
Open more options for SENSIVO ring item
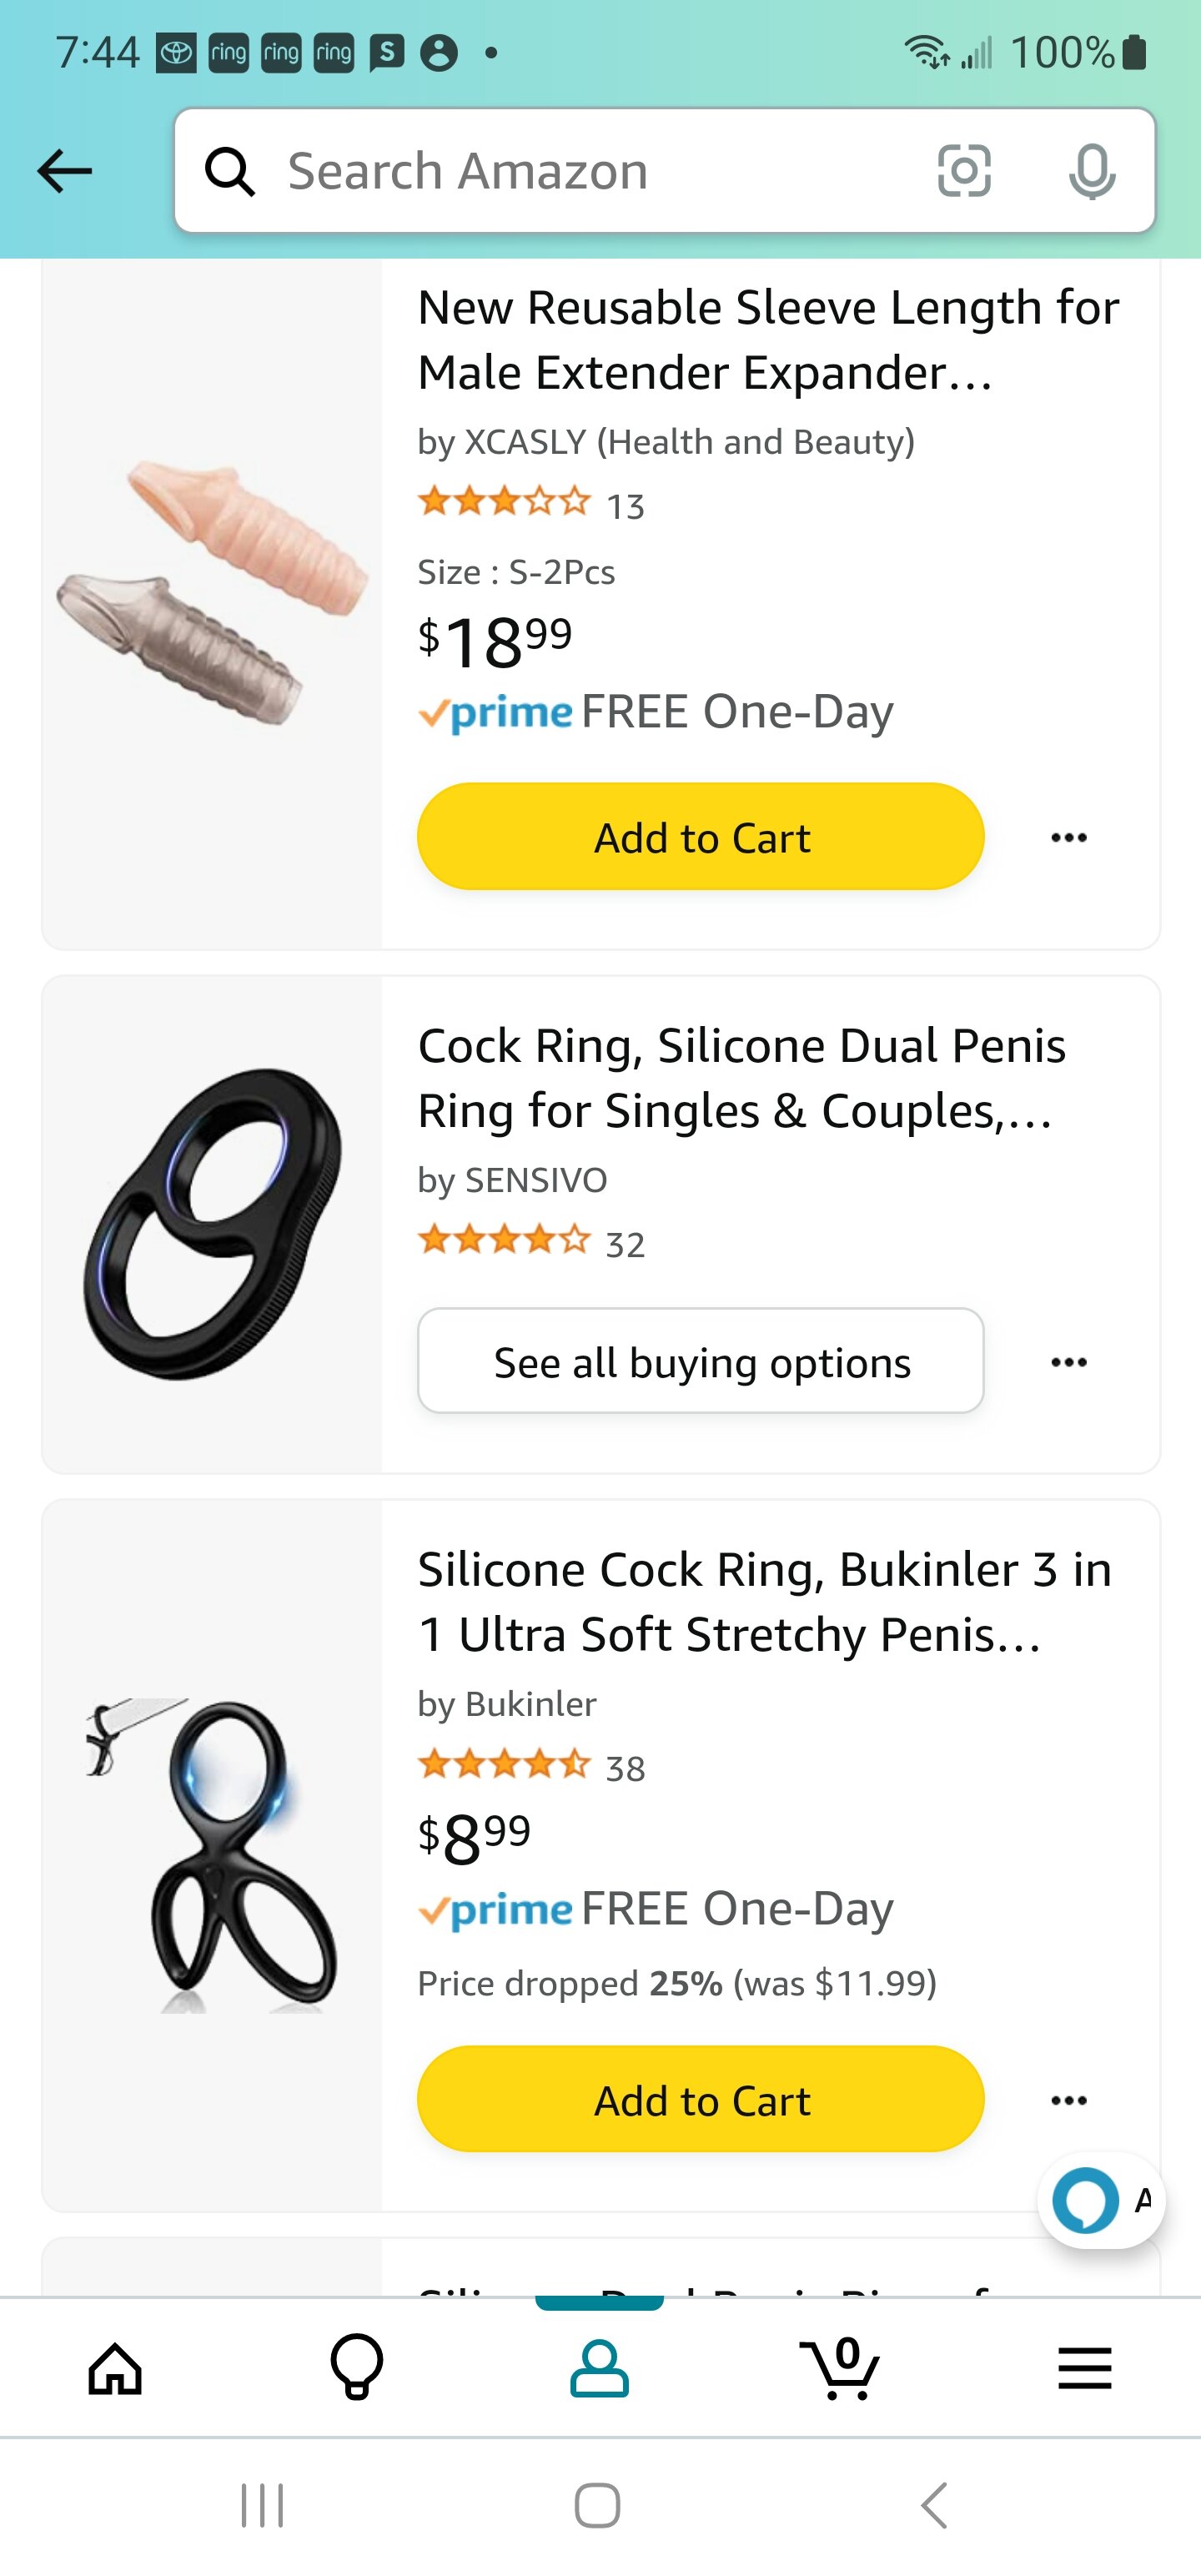[x=1069, y=1362]
